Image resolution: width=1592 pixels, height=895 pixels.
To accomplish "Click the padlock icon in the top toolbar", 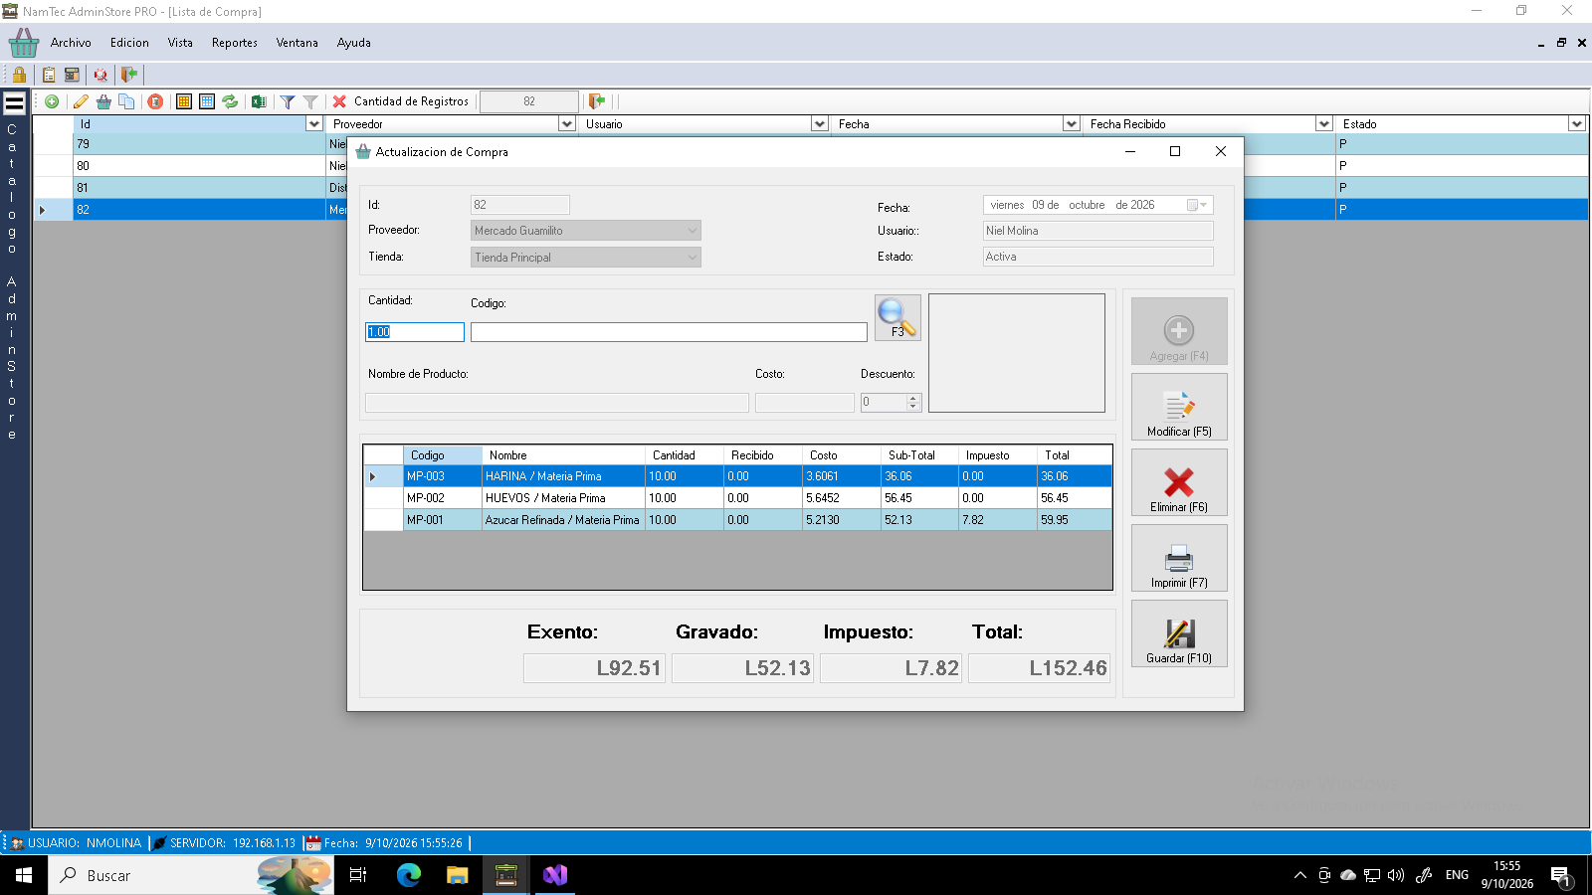I will [x=19, y=75].
